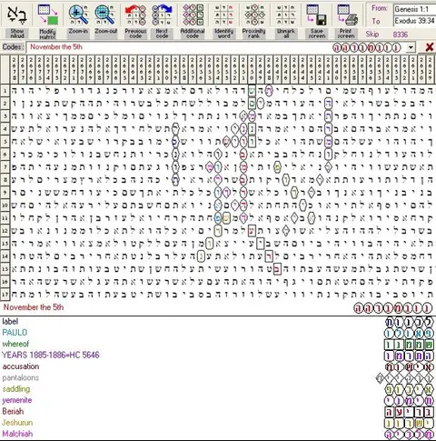This screenshot has width=436, height=441.
Task: Click the Hebrew letters next to 'yemenite'
Action: (410, 401)
